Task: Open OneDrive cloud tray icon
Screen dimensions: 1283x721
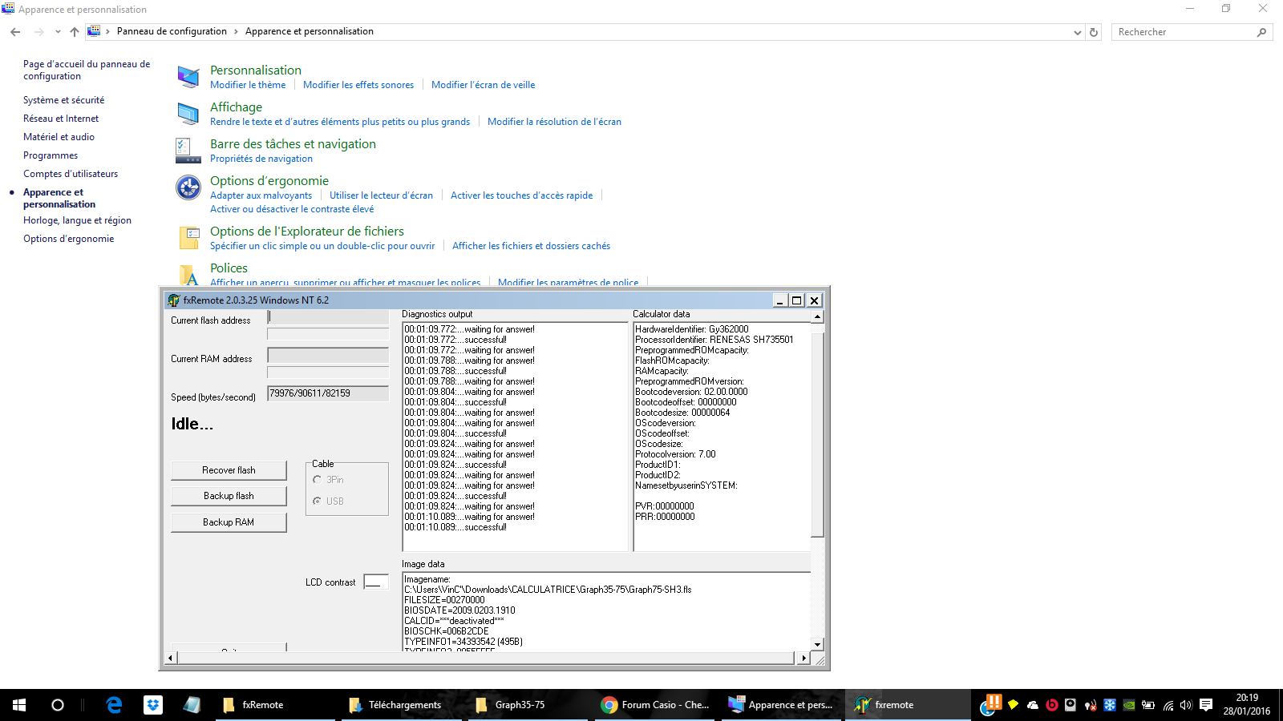Action: tap(1032, 705)
